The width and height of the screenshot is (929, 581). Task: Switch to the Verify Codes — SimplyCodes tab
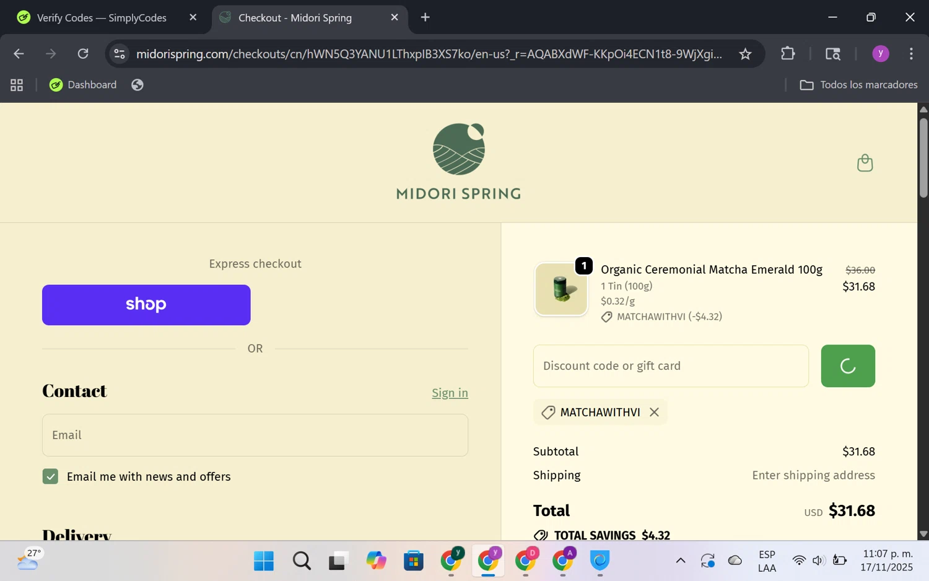(x=102, y=17)
